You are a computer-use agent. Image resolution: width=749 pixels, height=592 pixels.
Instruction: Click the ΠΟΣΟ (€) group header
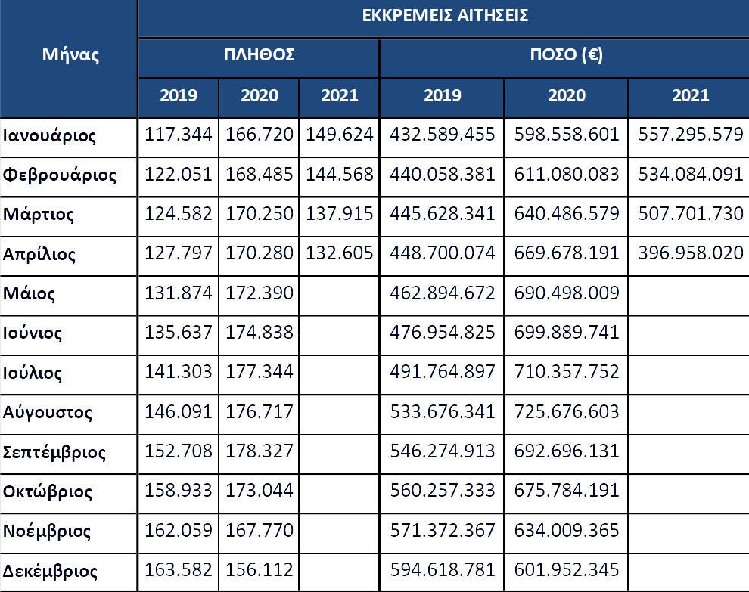point(565,58)
